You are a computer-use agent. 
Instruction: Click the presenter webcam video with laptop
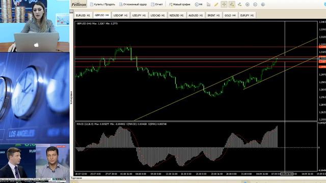(35, 26)
